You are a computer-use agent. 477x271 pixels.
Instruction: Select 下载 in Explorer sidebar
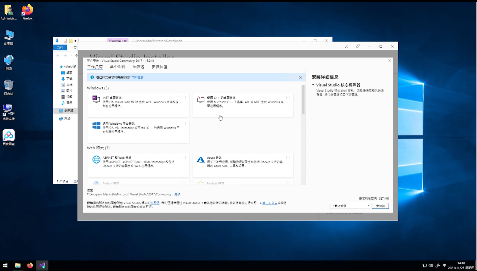click(x=67, y=79)
